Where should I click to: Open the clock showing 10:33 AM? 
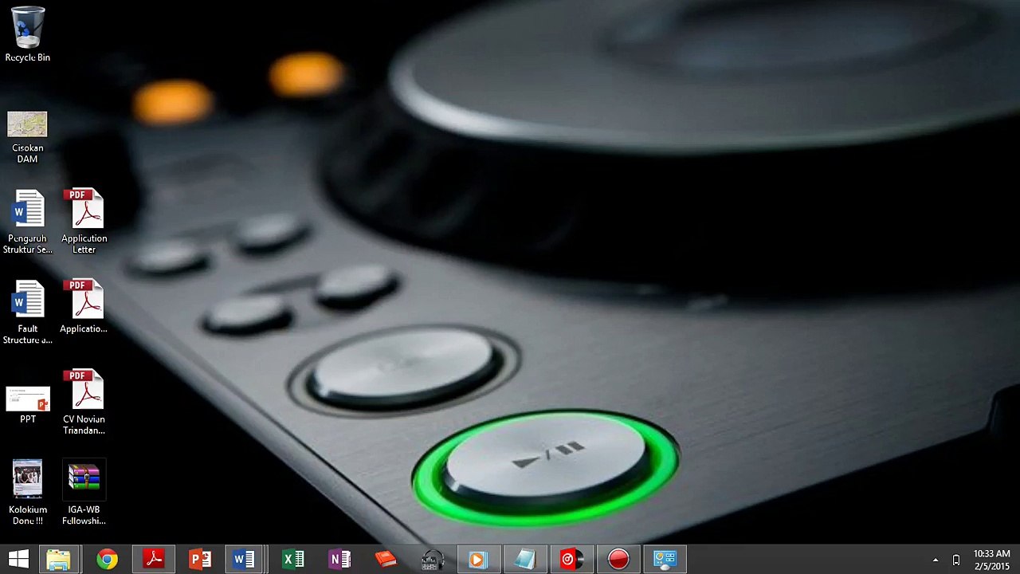(x=991, y=553)
